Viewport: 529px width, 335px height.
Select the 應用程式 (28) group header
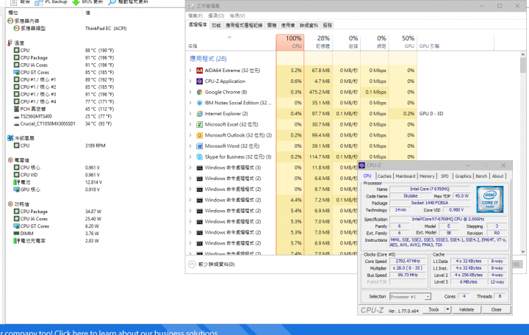pyautogui.click(x=208, y=59)
